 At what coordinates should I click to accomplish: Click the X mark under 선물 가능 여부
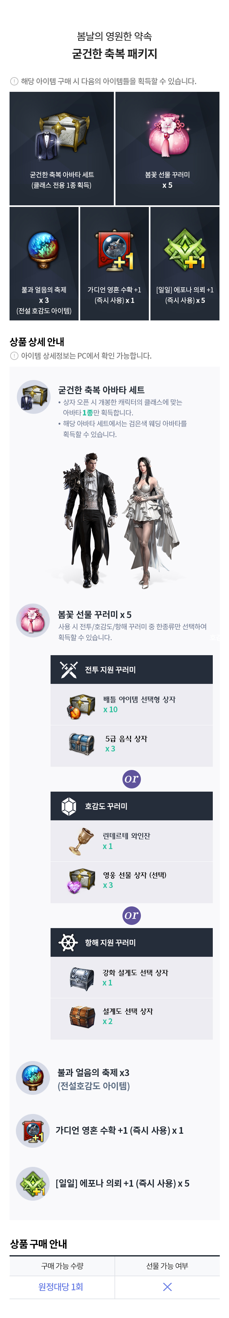167,1286
